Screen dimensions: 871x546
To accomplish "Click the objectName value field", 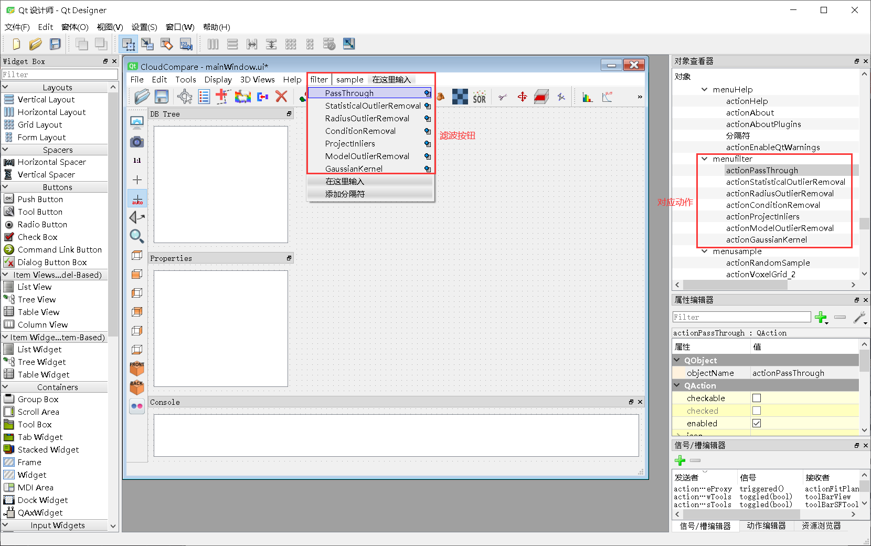I will pos(804,373).
